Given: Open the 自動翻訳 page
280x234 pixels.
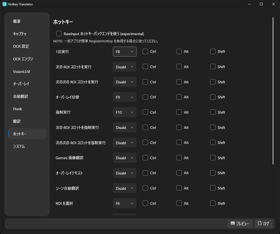Looking at the screenshot, I should pyautogui.click(x=27, y=96).
